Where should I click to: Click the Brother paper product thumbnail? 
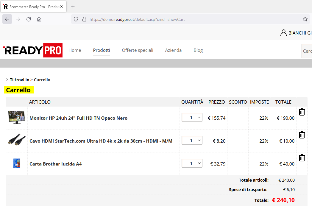pyautogui.click(x=17, y=163)
